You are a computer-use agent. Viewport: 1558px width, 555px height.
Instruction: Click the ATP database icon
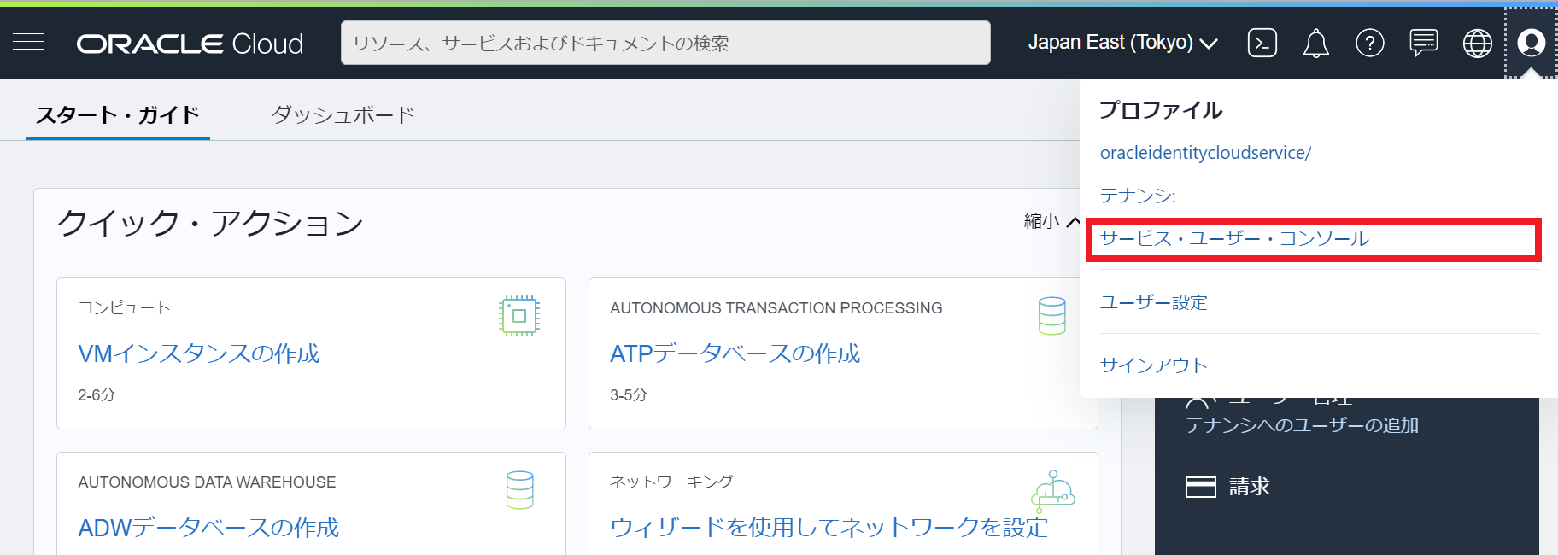pyautogui.click(x=1052, y=316)
